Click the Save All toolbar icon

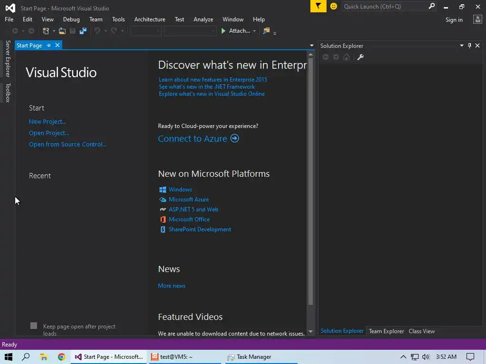coord(83,31)
